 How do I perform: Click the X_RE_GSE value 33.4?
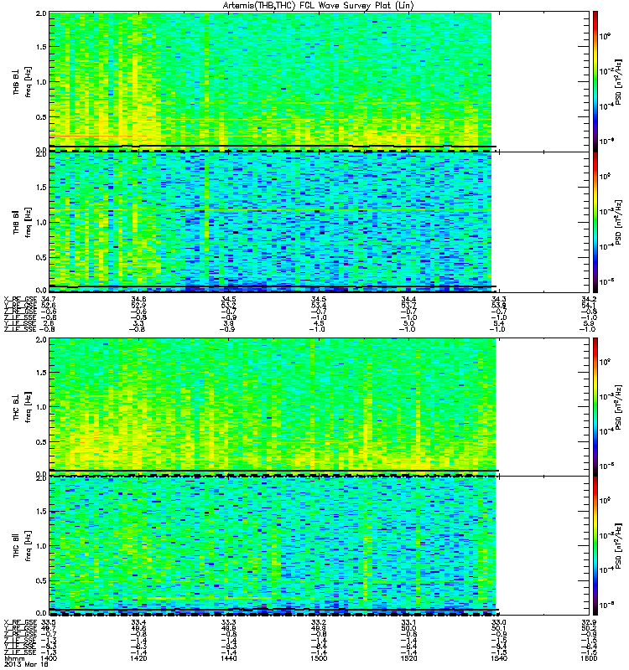138,622
